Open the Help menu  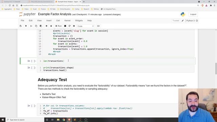90,20
